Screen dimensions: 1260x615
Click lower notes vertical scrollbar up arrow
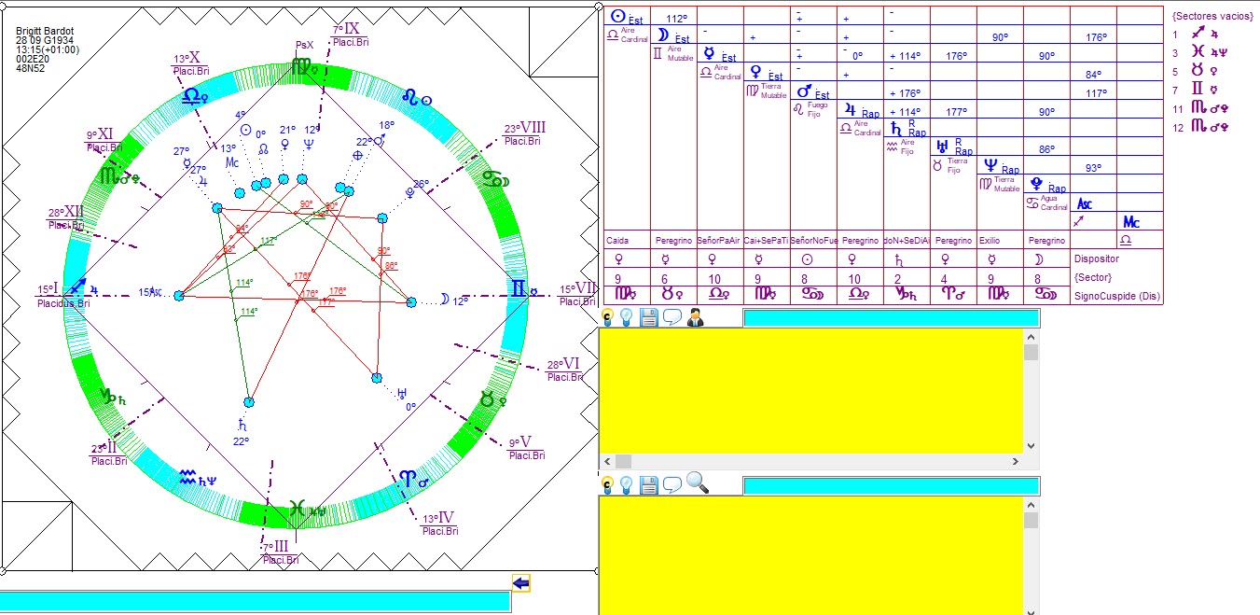1031,504
